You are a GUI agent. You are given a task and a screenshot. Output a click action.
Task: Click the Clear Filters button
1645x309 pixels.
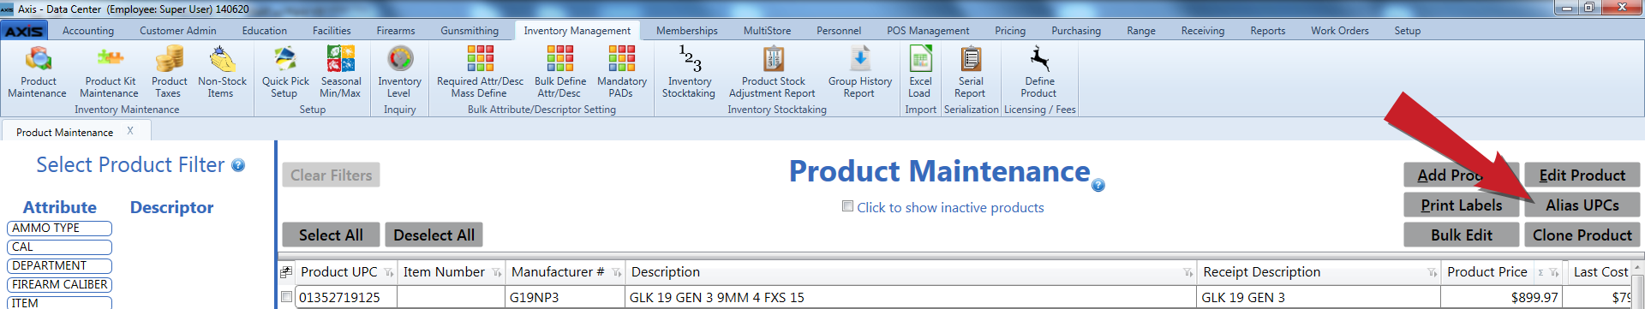[331, 175]
